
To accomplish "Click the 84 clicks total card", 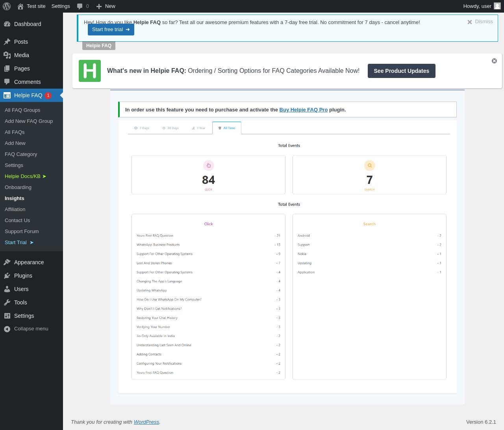I will pyautogui.click(x=208, y=175).
